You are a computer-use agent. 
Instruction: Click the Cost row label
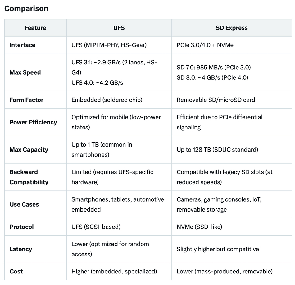[16, 271]
